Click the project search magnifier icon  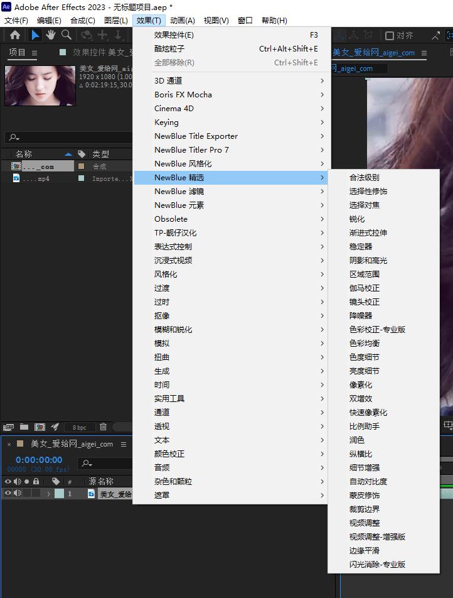pos(14,137)
